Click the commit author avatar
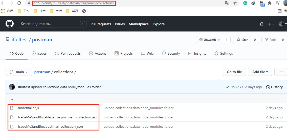 (12, 87)
